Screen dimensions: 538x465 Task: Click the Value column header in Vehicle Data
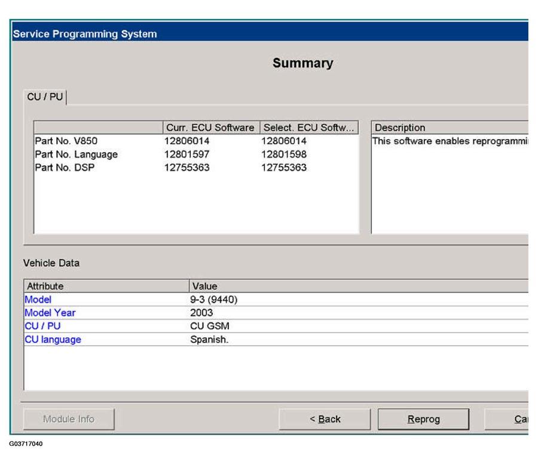point(204,286)
